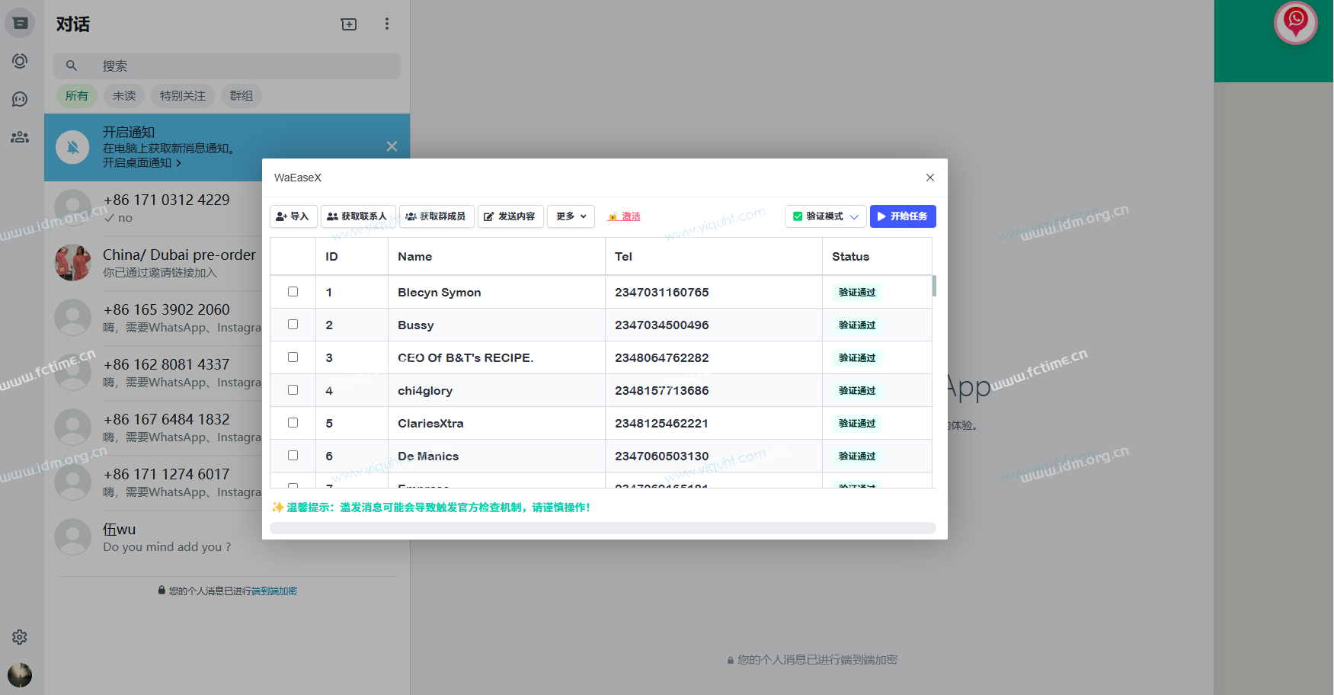Click the Tel column header

[714, 257]
